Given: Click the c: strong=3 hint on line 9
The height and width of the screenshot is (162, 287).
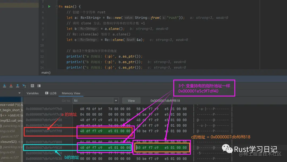Looking at the screenshot, I should [x=169, y=40].
